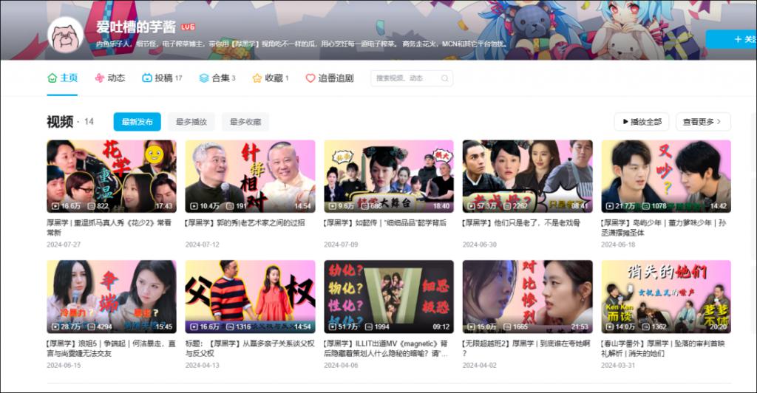Click the 15.0万 play count icon
Viewport: 757px width, 393px height.
(x=471, y=327)
